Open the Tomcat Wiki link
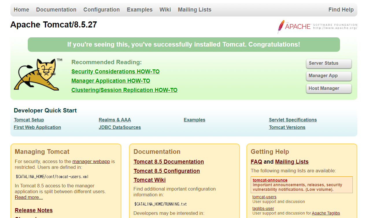This screenshot has width=375, height=218. 149,180
